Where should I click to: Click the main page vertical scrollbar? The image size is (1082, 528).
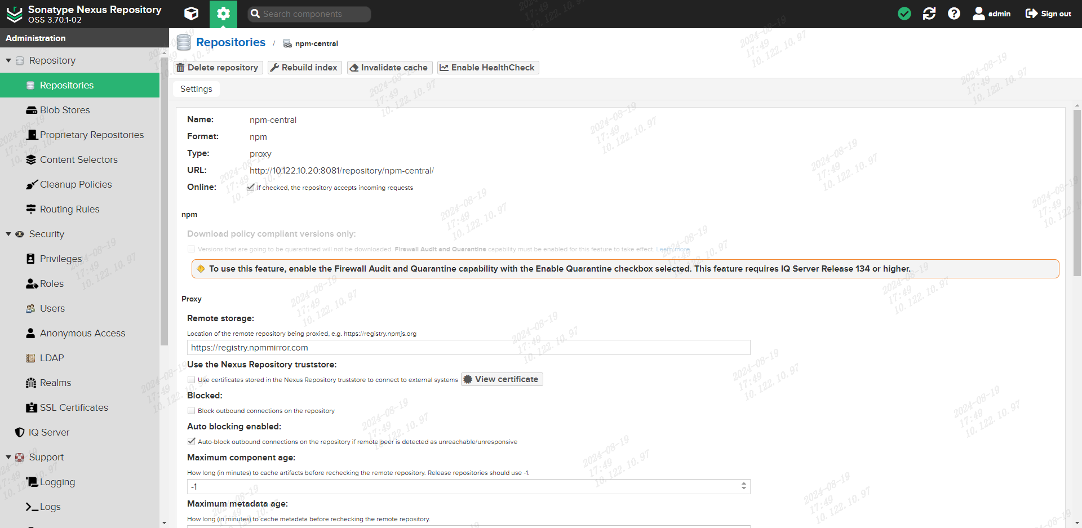pyautogui.click(x=1077, y=193)
